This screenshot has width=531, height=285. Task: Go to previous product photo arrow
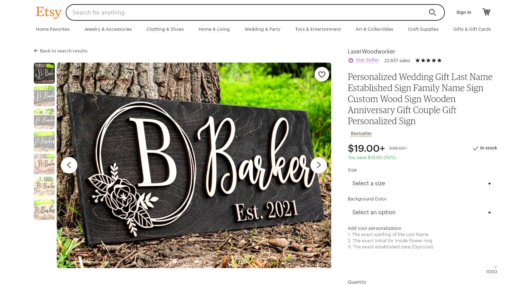(x=69, y=165)
